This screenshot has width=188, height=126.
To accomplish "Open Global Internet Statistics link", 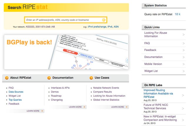I will point(106,100).
